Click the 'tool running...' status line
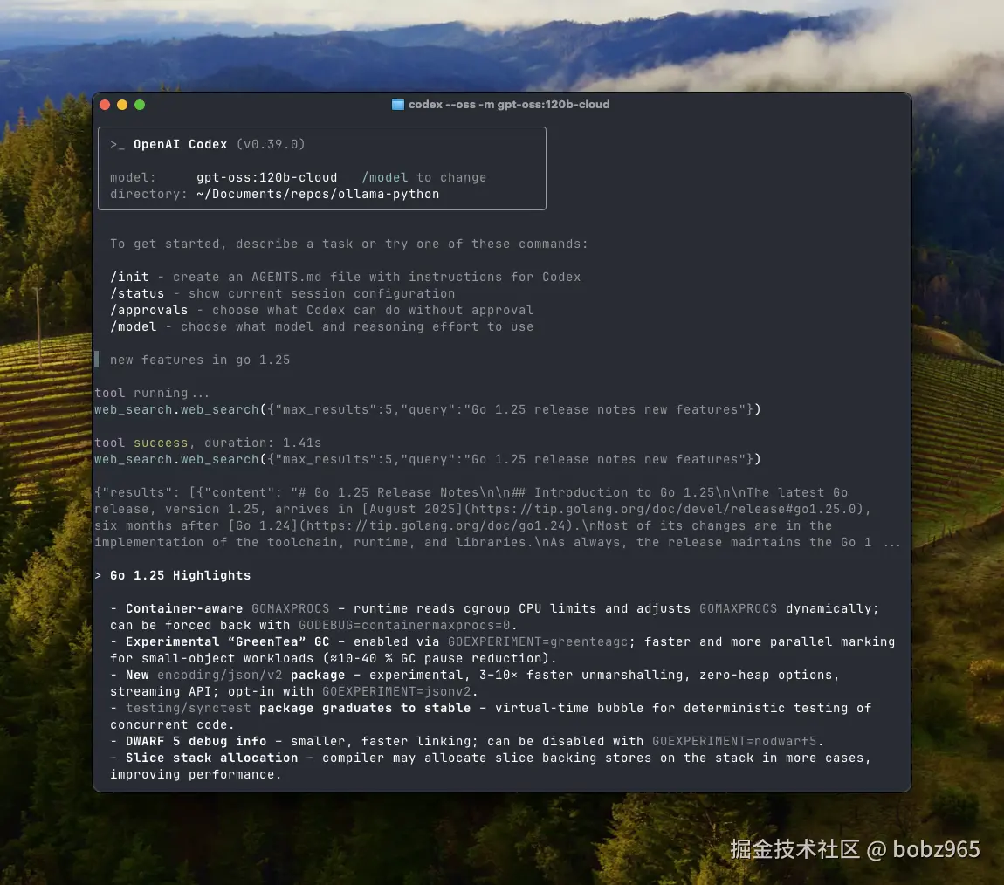Screen dimensions: 1004x885 point(152,393)
